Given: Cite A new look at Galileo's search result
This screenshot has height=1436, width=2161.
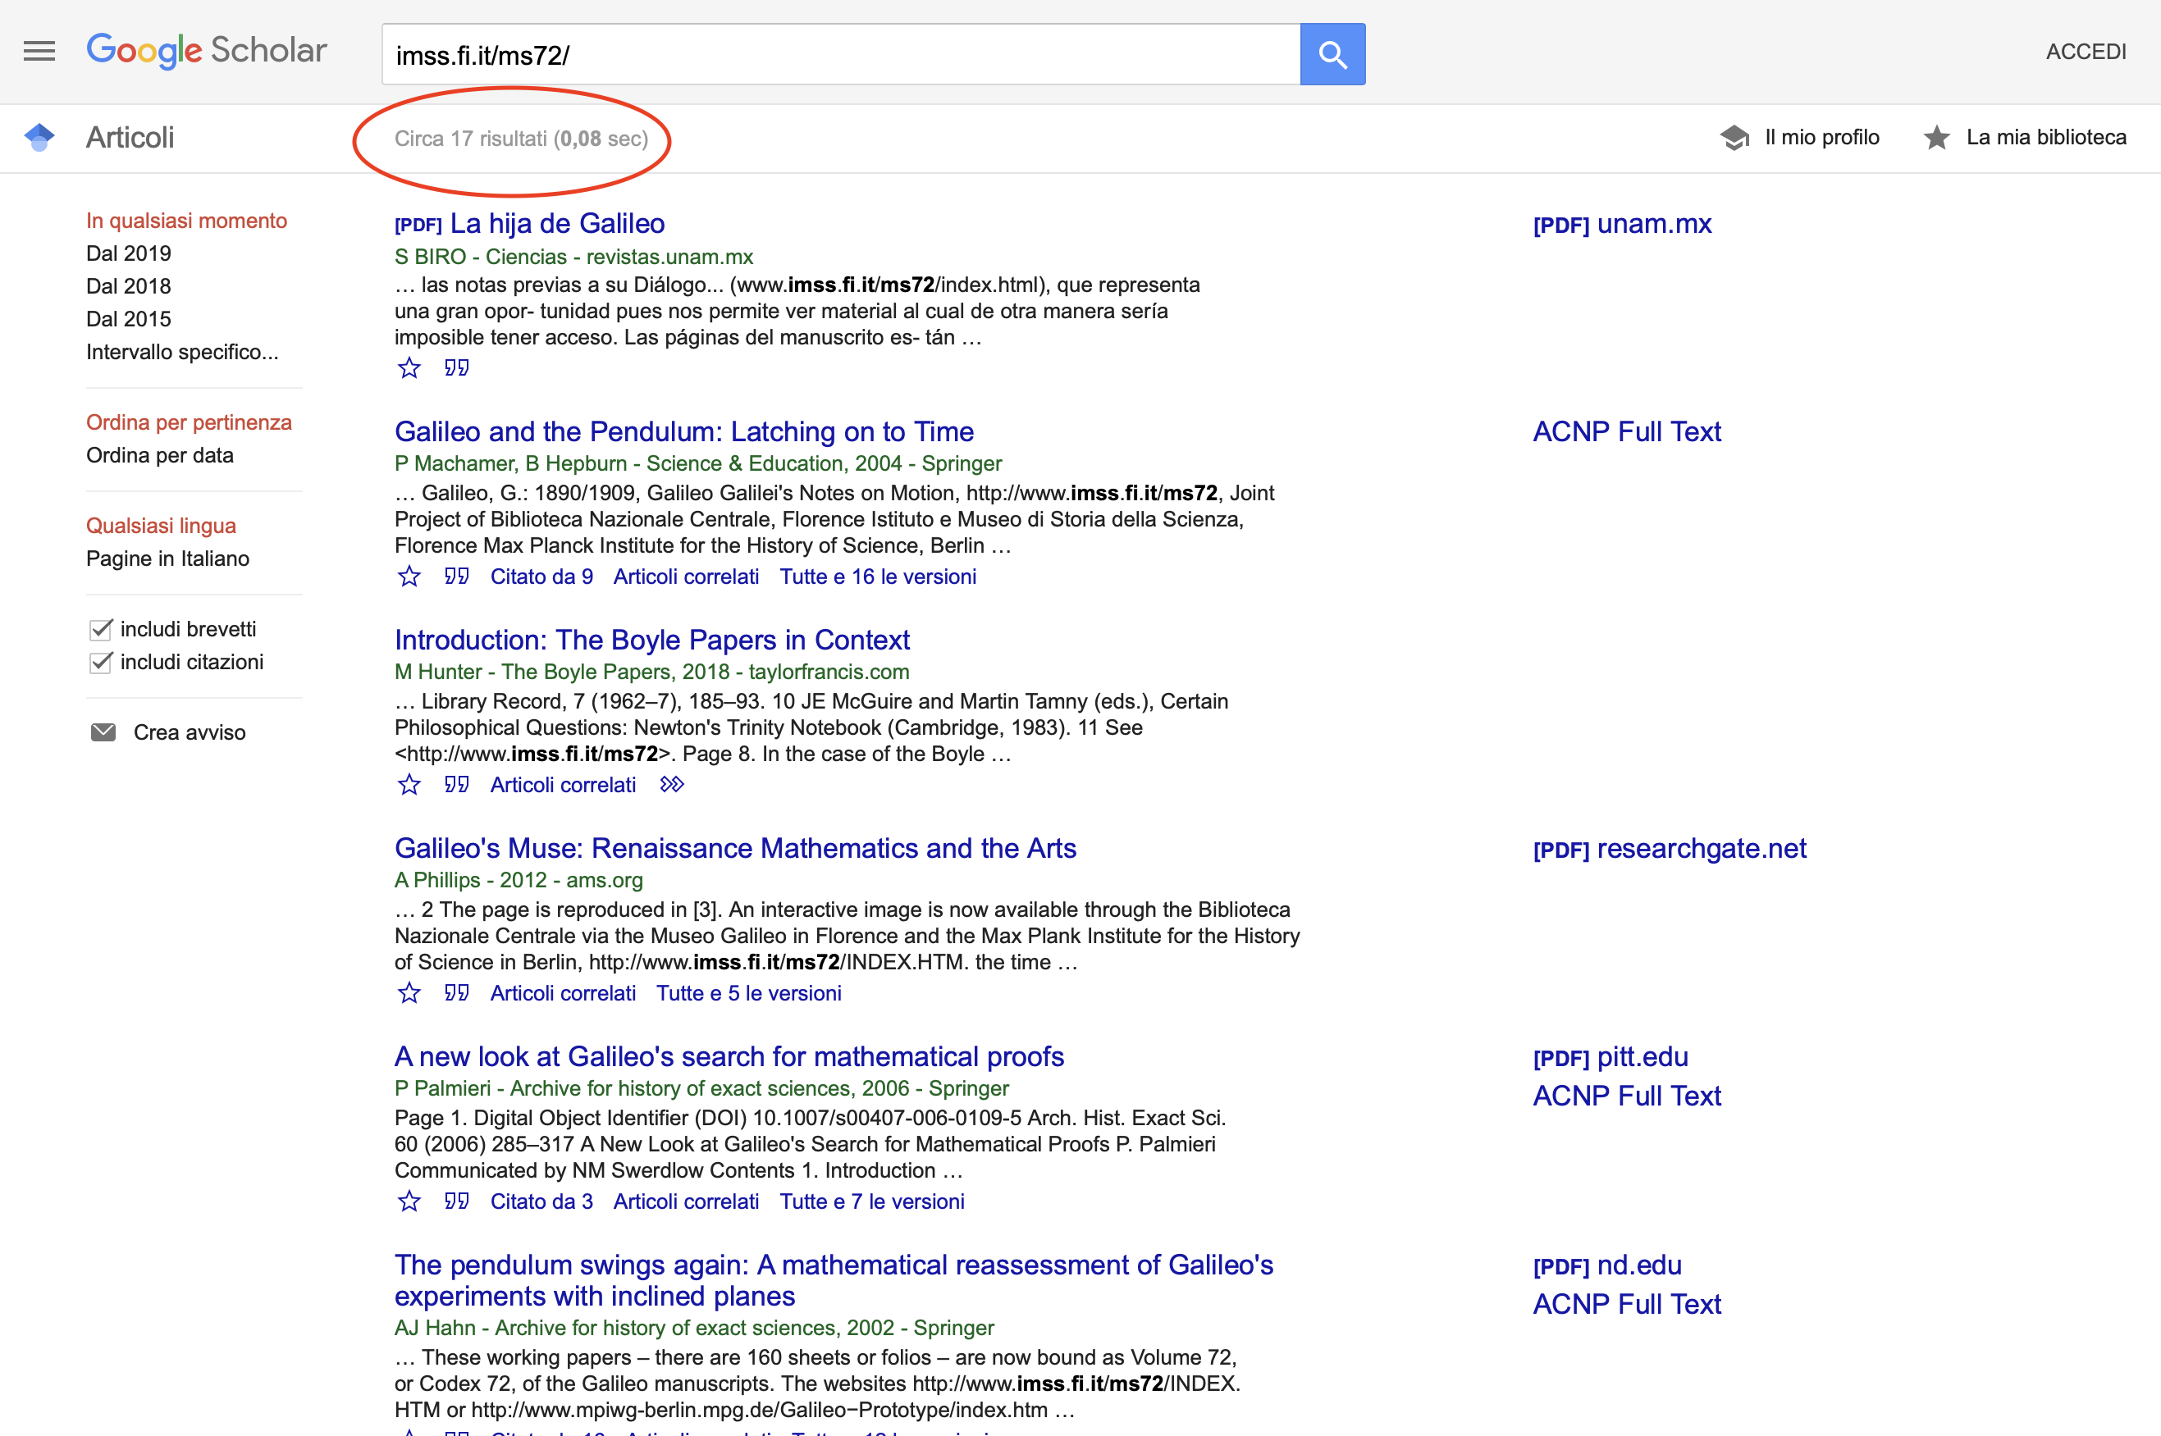Looking at the screenshot, I should coord(456,1201).
